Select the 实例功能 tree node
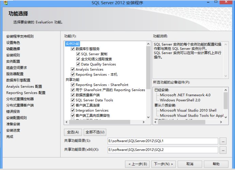The image size is (235, 170). pyautogui.click(x=72, y=44)
